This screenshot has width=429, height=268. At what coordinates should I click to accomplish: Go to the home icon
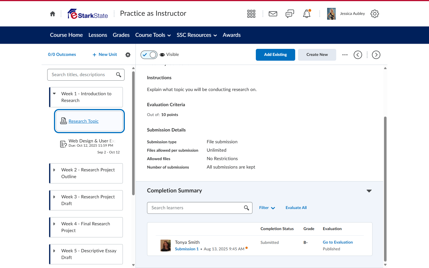point(53,14)
